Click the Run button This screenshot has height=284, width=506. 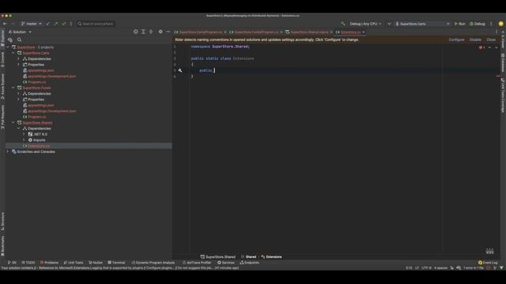coord(460,24)
